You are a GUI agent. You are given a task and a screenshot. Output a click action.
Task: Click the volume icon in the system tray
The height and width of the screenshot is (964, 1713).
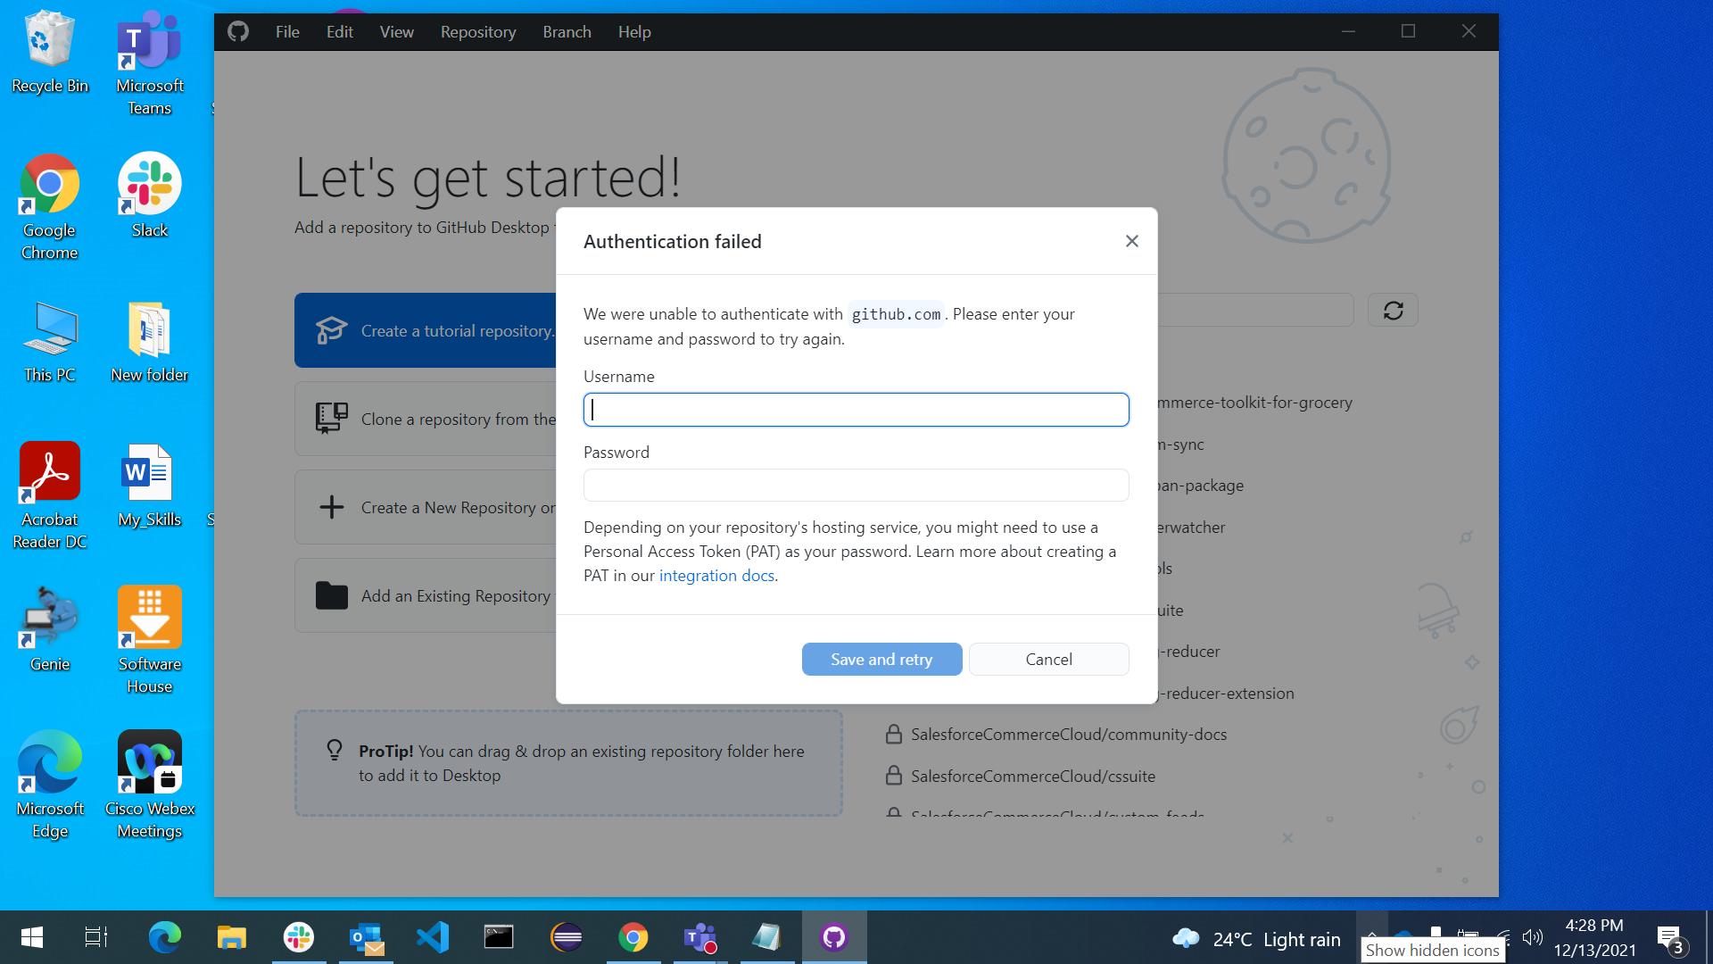1534,937
